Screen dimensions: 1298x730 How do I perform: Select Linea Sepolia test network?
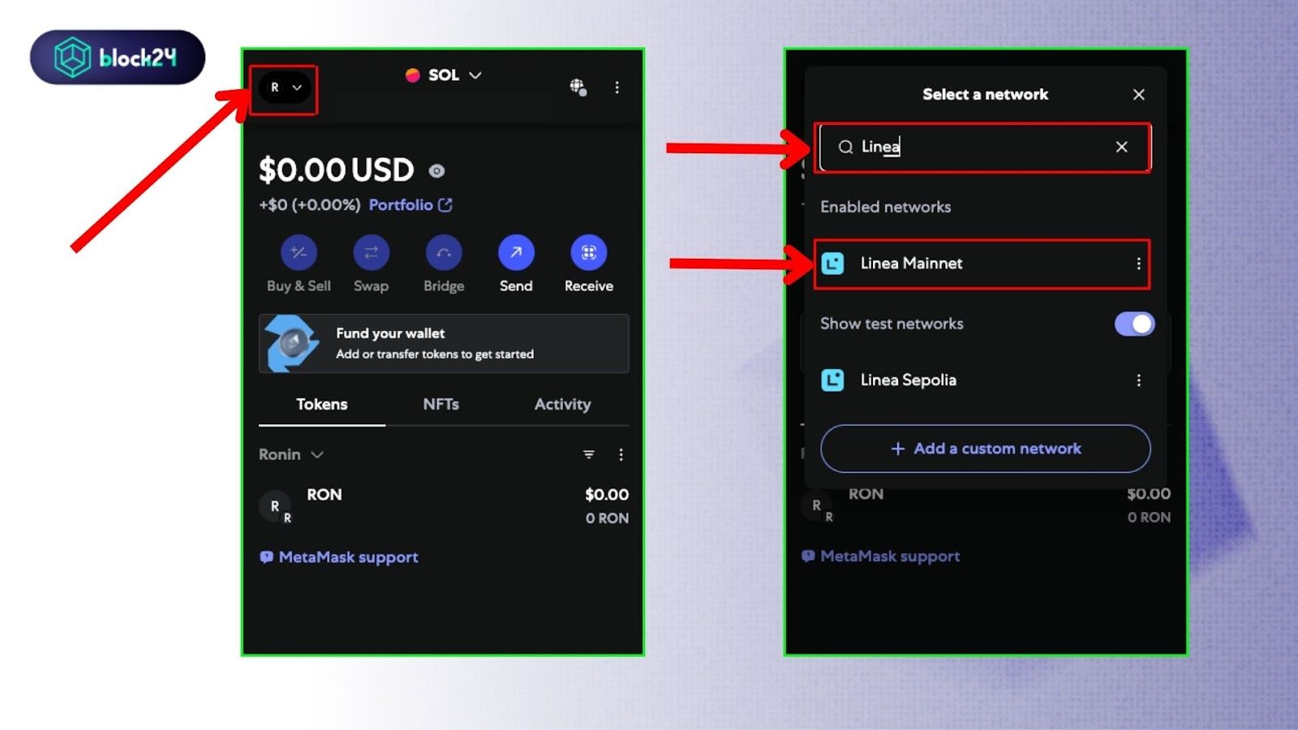tap(982, 380)
